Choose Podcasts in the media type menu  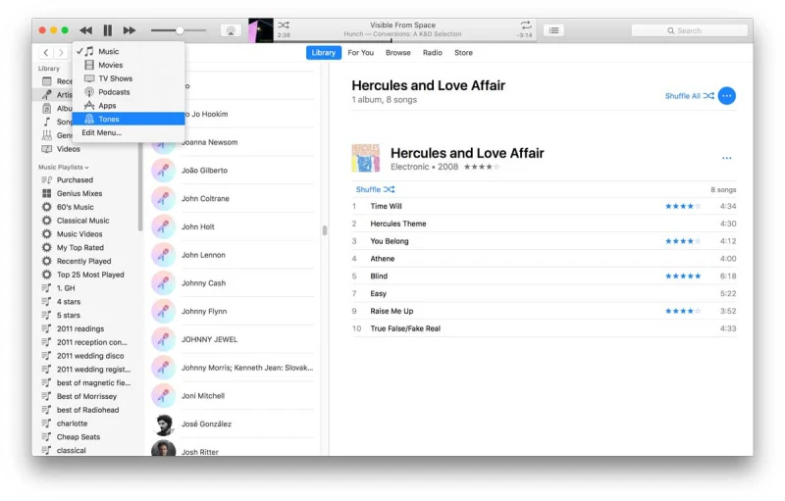(x=114, y=92)
